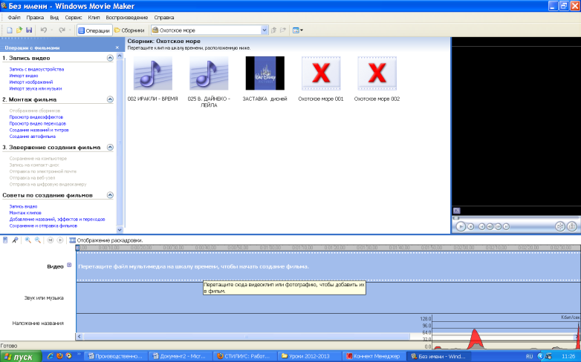The width and height of the screenshot is (581, 362).
Task: Jump forward to the next clip in the monitor
Action: [x=506, y=226]
